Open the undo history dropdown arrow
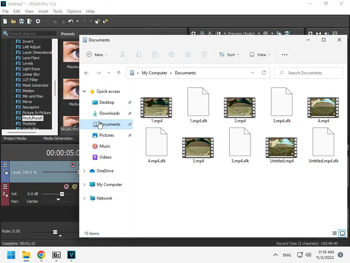Image resolution: width=350 pixels, height=263 pixels. 77,21
